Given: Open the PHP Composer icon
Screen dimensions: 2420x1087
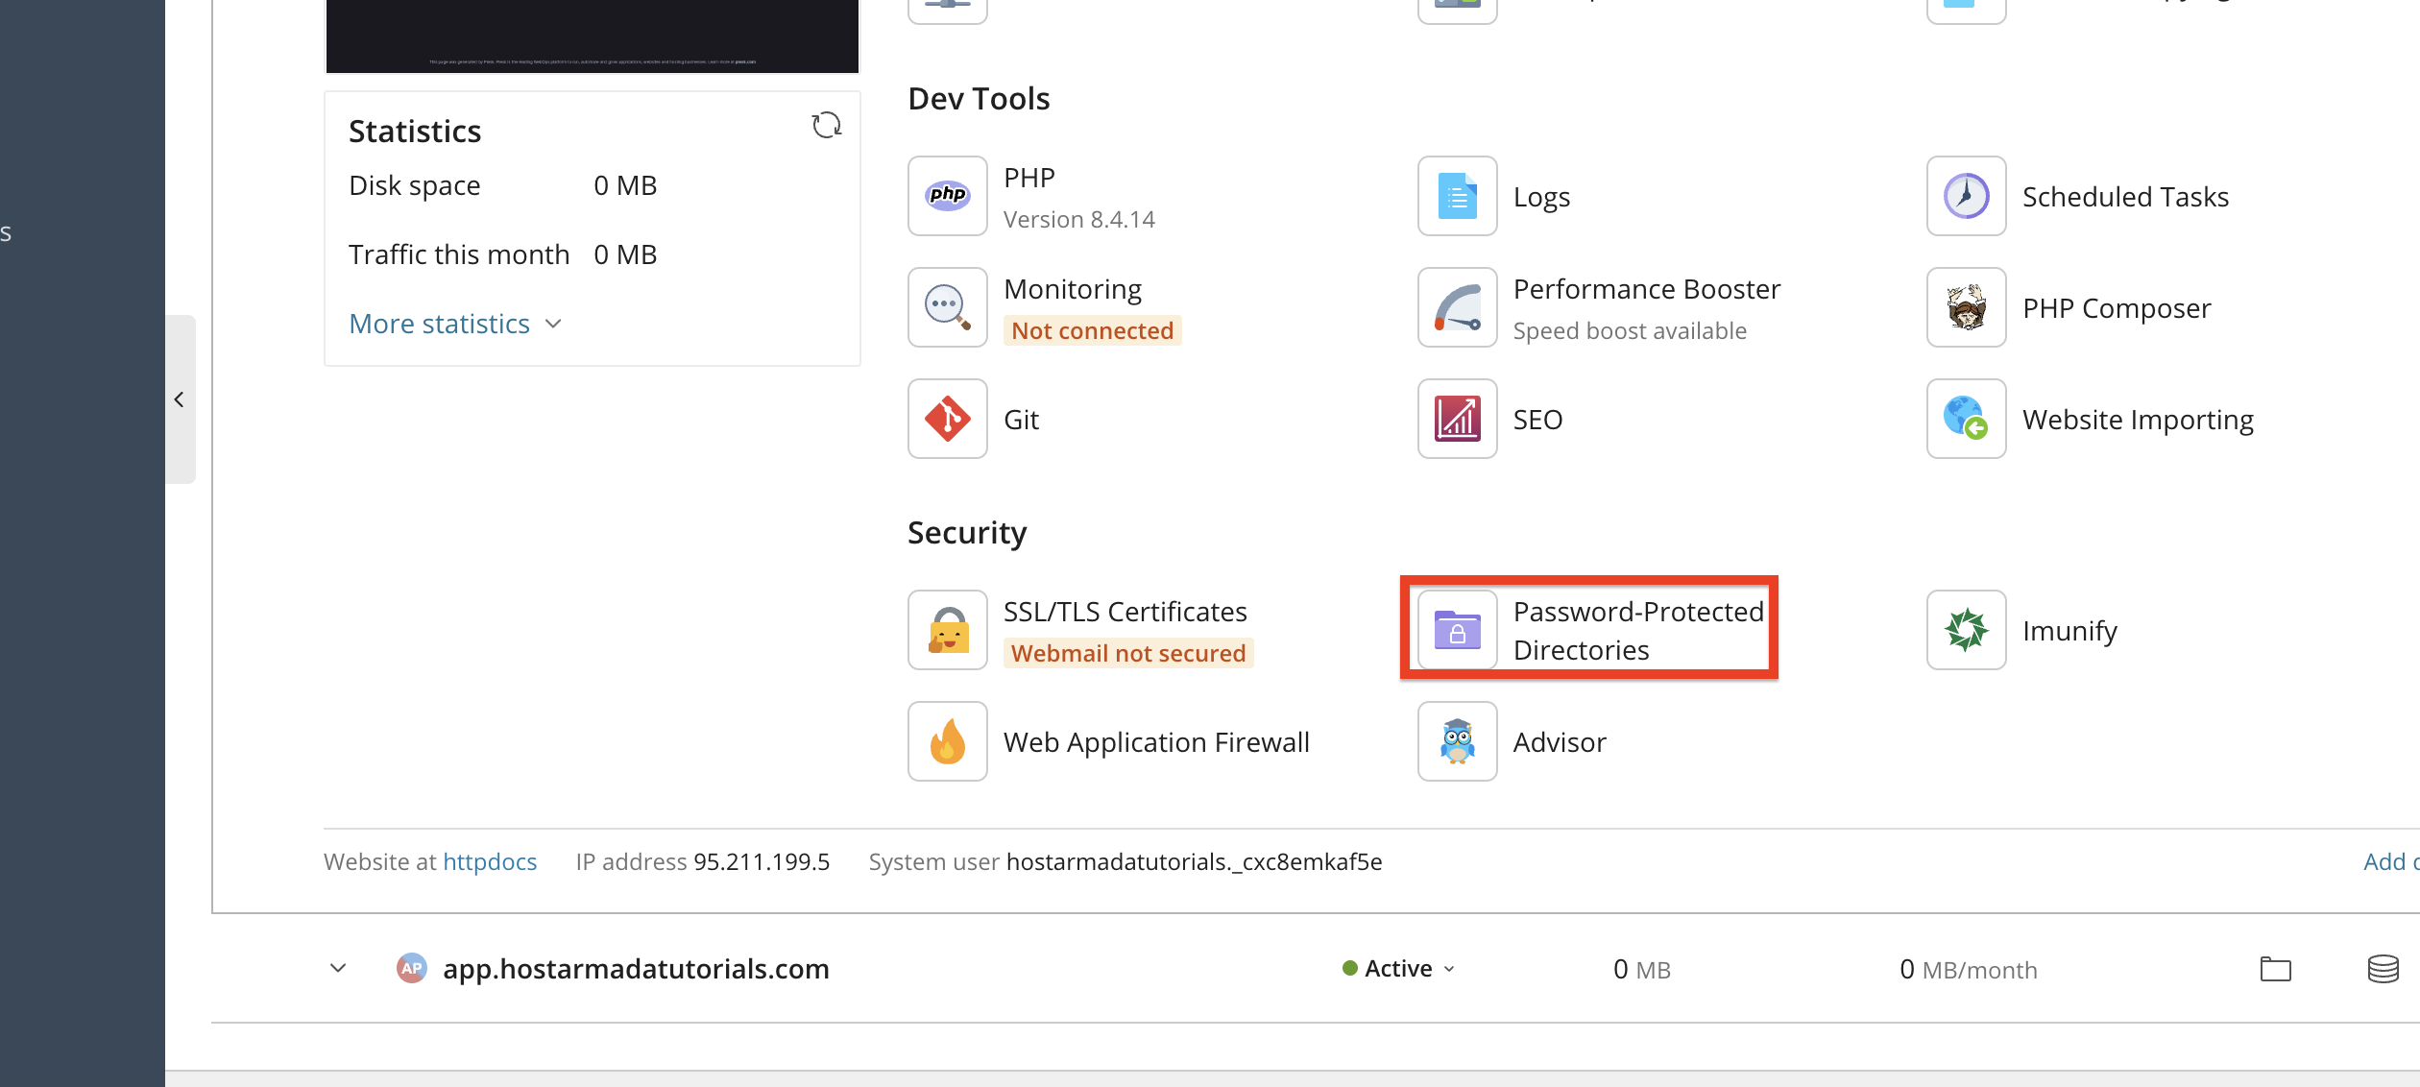Looking at the screenshot, I should point(1966,307).
